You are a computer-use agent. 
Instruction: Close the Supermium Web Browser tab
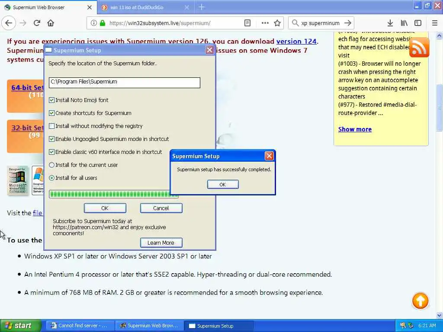[x=89, y=7]
